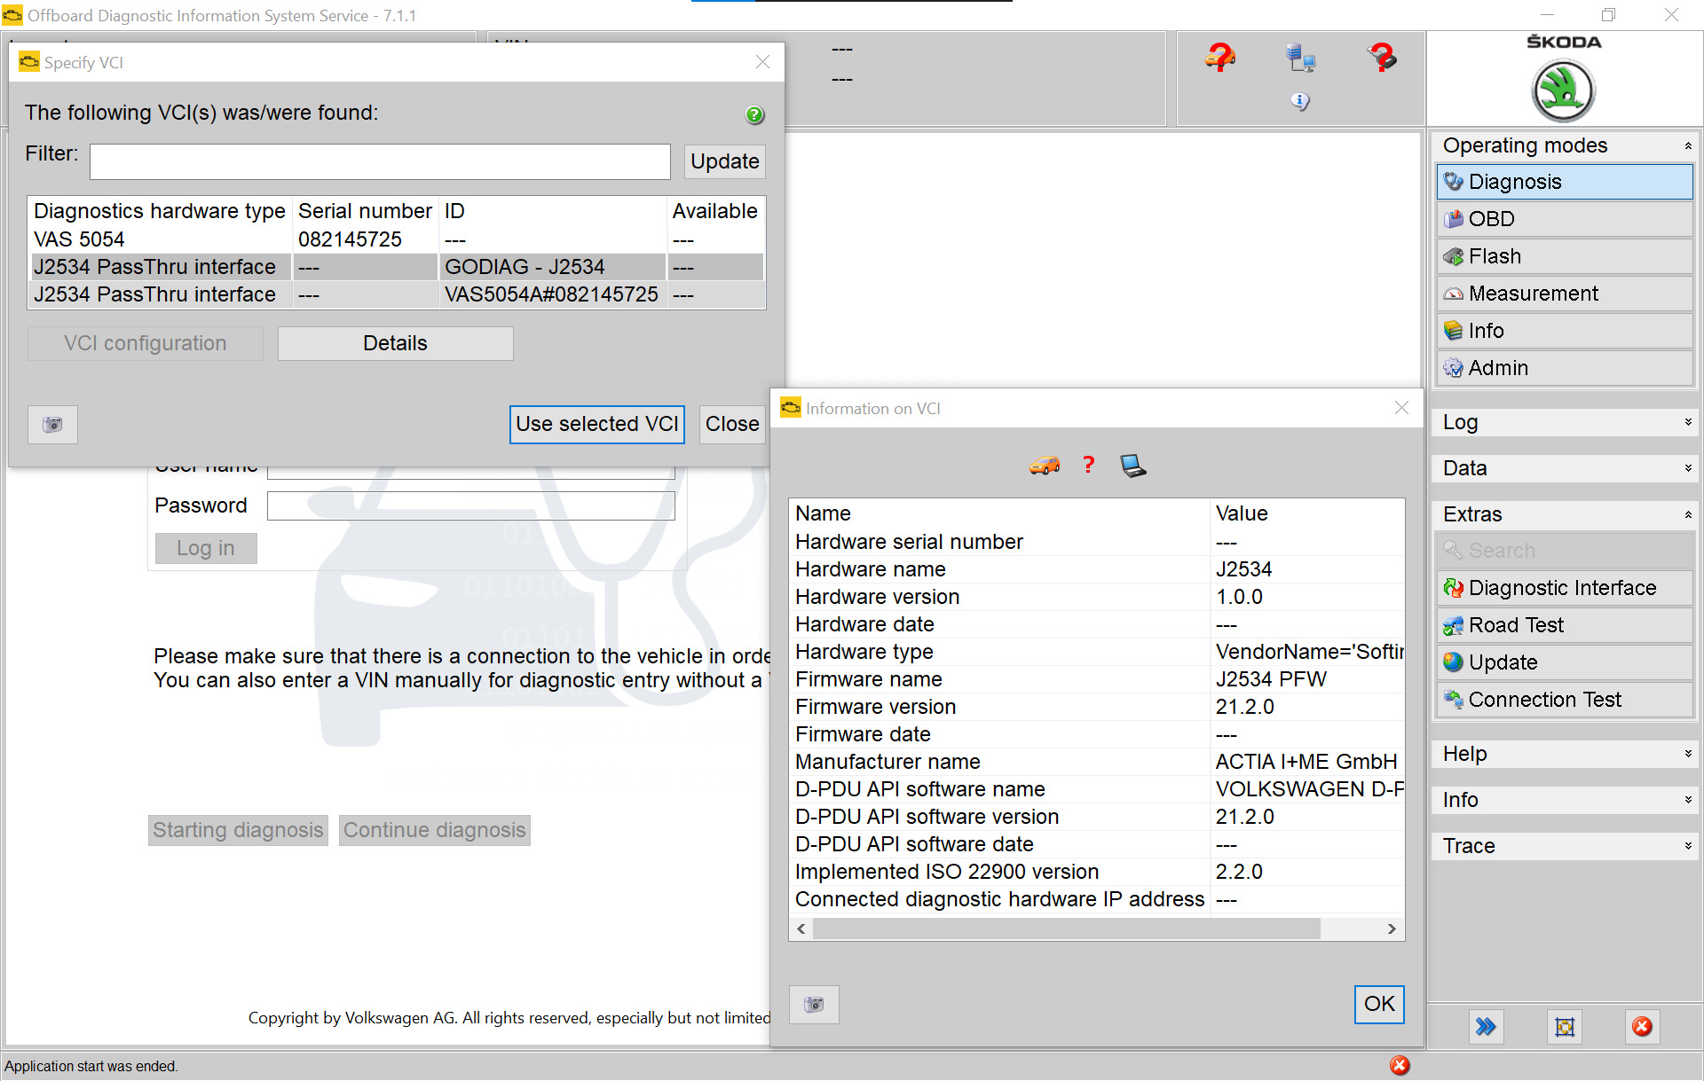Click the small blue info icon

click(1300, 101)
